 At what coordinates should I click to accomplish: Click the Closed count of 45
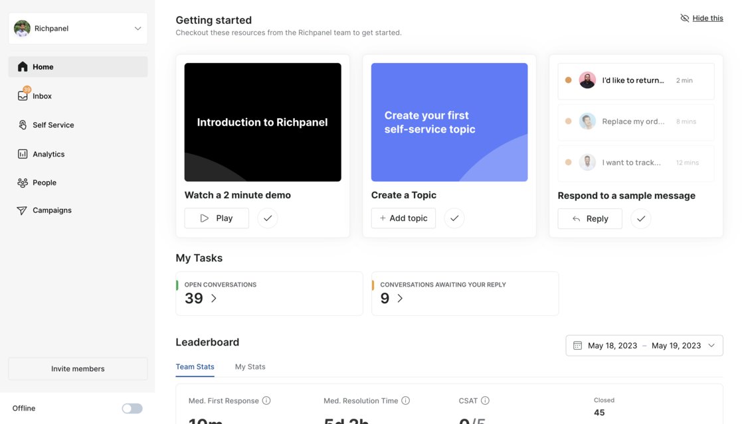coord(599,413)
